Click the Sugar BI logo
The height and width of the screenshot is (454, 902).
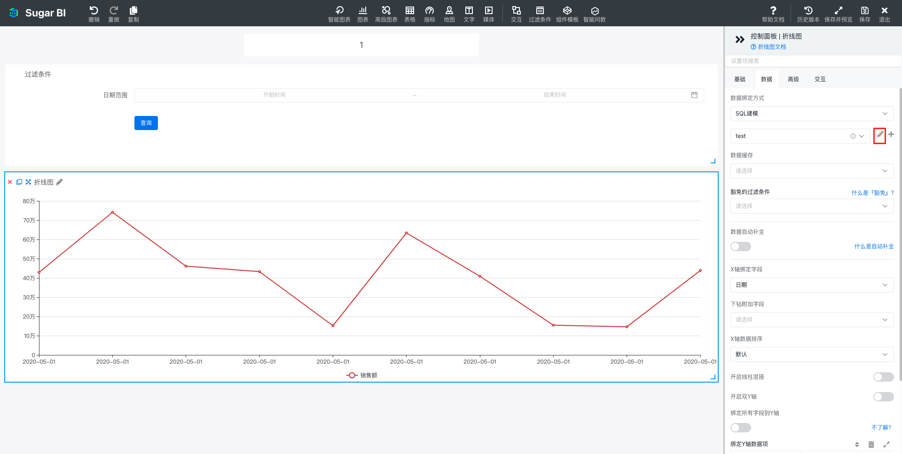click(38, 13)
